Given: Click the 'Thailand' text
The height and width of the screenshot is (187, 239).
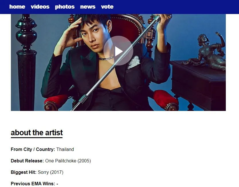Looking at the screenshot, I should click(x=65, y=149).
